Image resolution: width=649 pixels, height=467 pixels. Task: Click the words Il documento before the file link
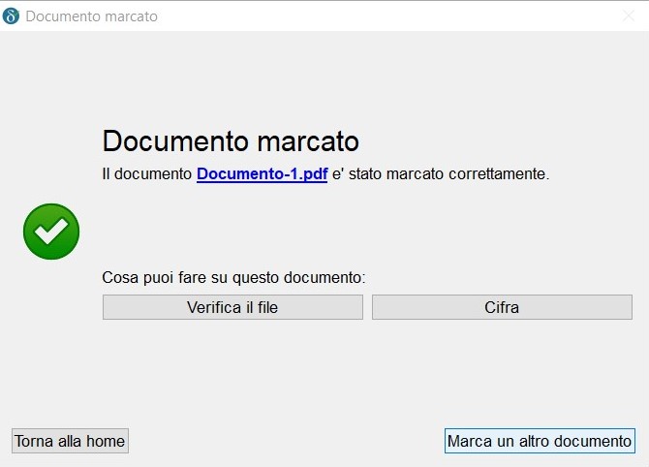148,174
